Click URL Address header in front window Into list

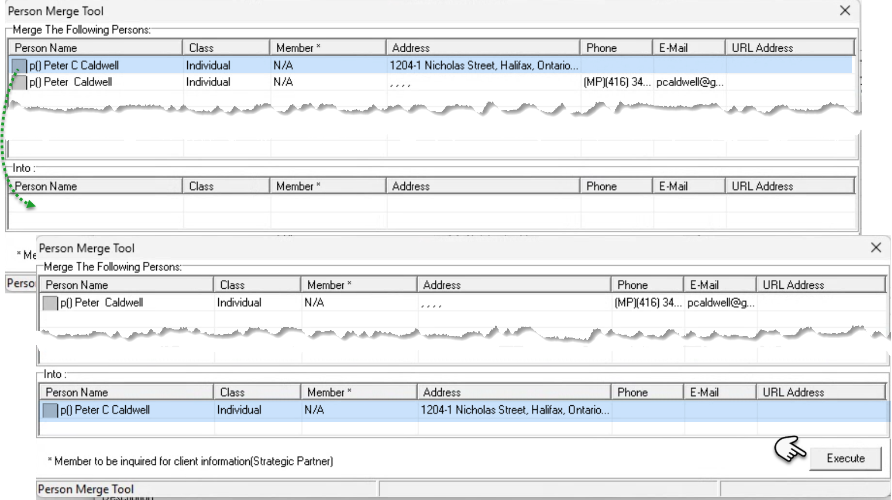821,392
